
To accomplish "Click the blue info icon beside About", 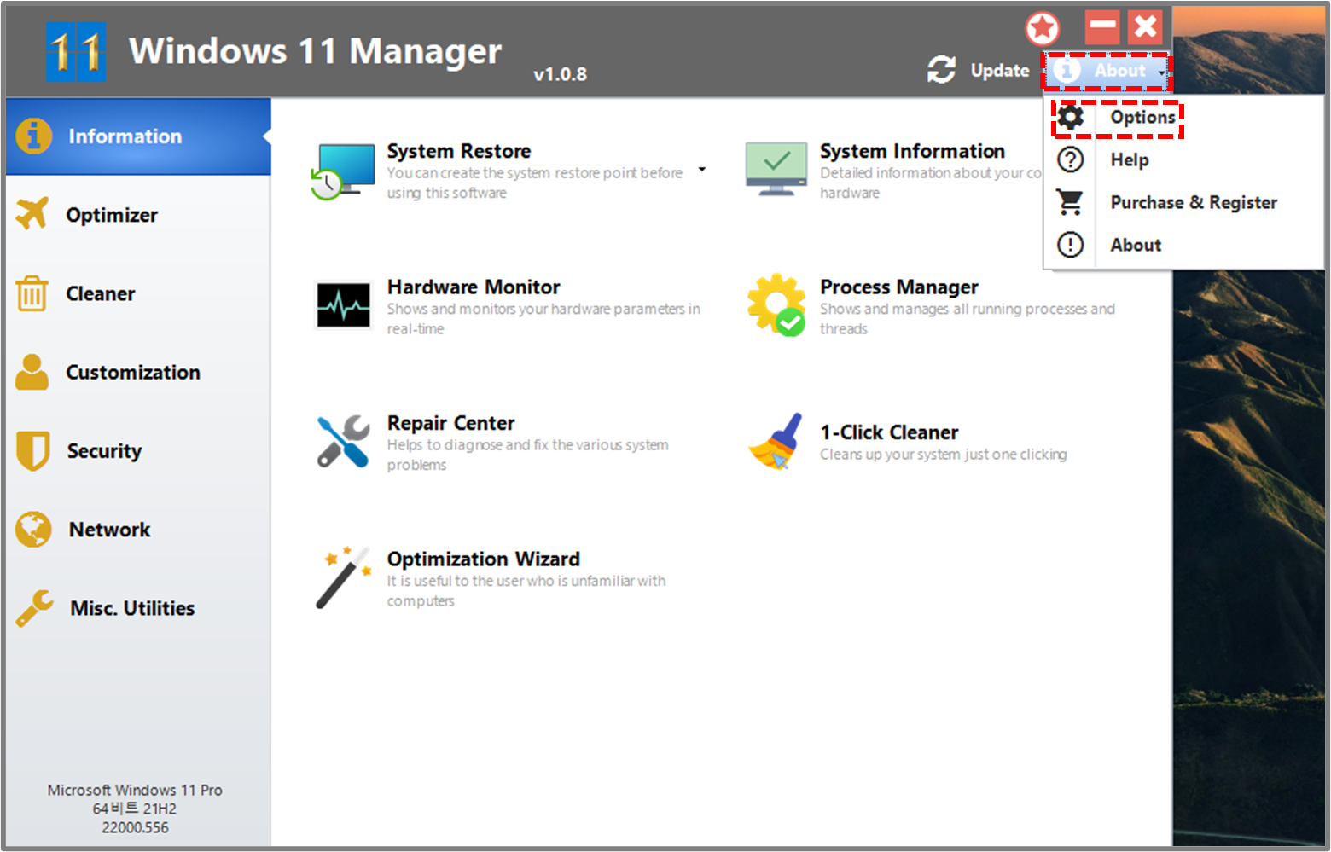I will tap(1067, 70).
